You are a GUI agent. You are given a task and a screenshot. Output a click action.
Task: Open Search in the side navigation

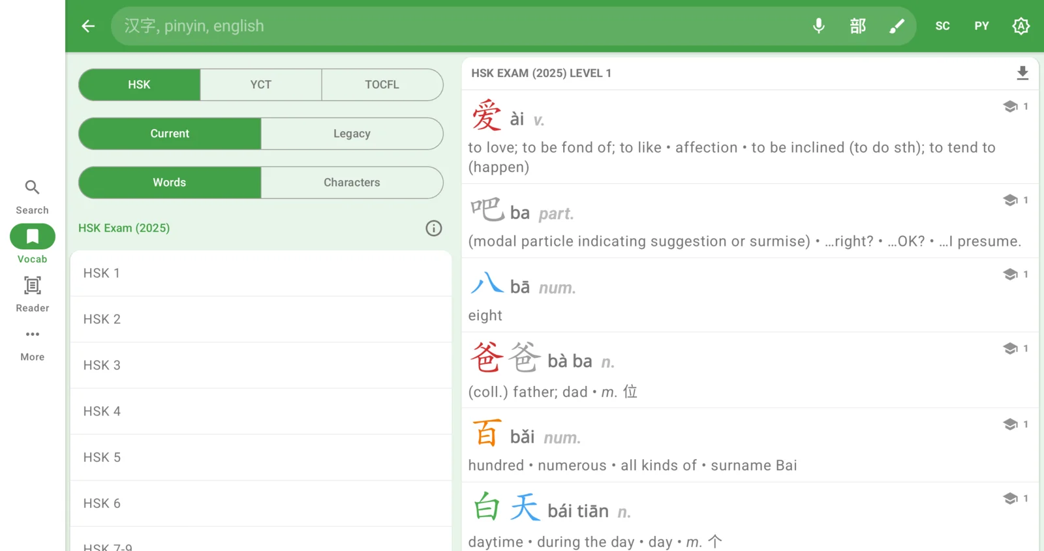(33, 197)
